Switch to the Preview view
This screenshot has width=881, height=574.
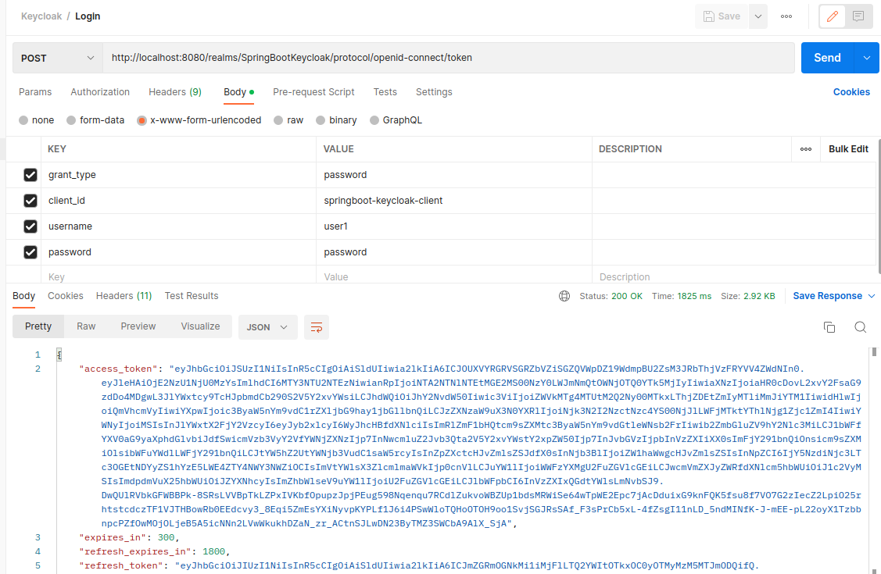(138, 326)
